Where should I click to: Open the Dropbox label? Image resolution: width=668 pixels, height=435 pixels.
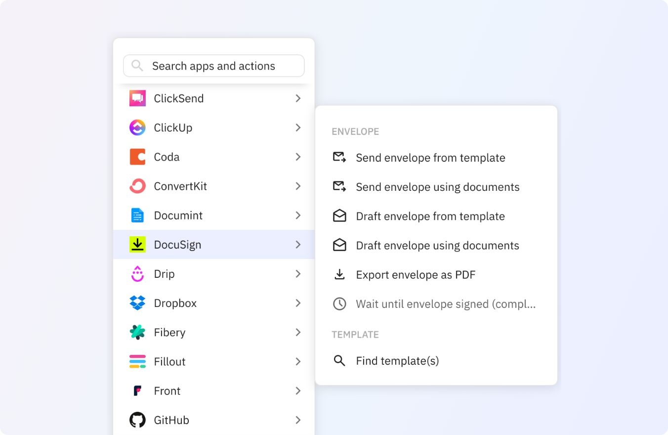coord(175,303)
